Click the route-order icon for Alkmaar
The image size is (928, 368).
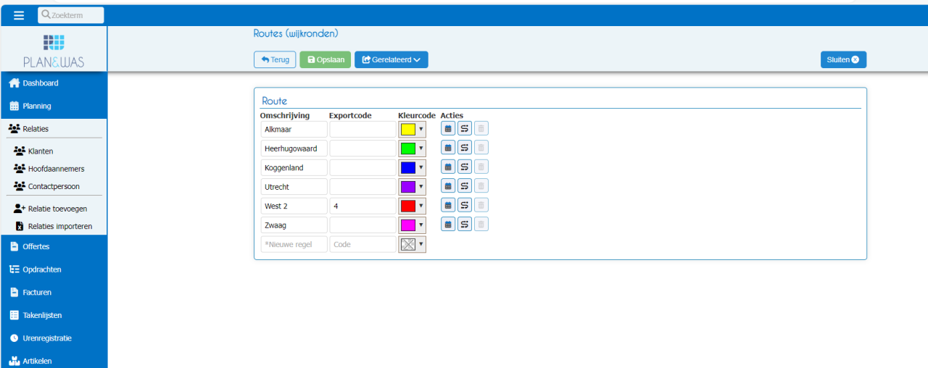pyautogui.click(x=465, y=129)
